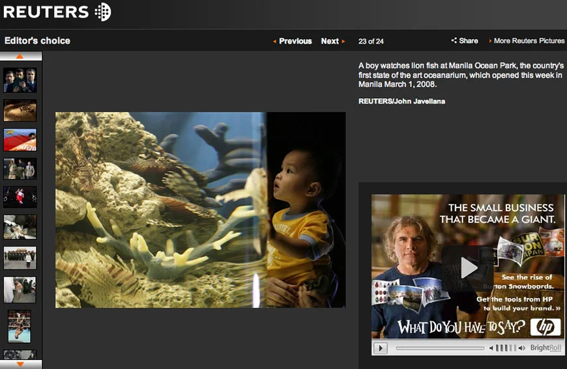Click the small play button in the player bar
Image resolution: width=567 pixels, height=369 pixels.
coord(381,348)
